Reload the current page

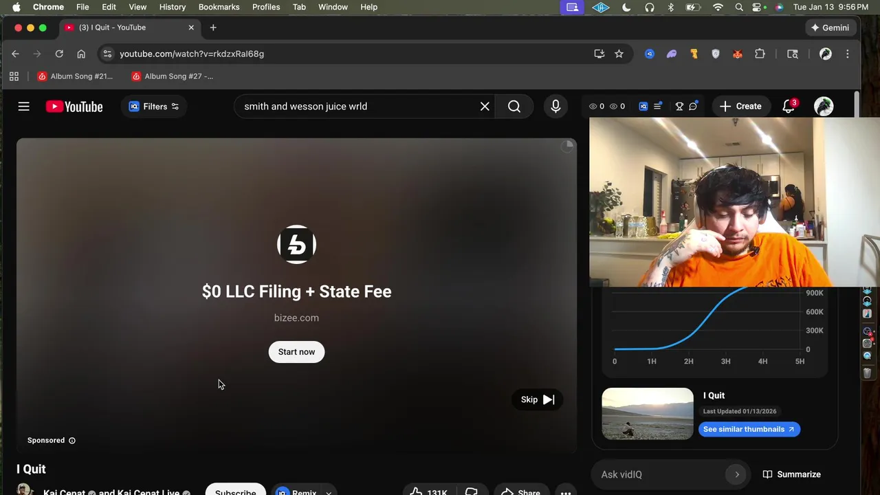59,54
